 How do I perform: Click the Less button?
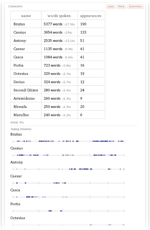pos(111,7)
